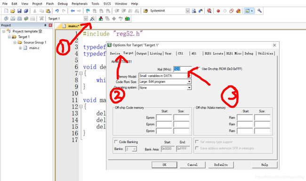
Task: Open the Banks count dropdown
Action: pyautogui.click(x=135, y=149)
